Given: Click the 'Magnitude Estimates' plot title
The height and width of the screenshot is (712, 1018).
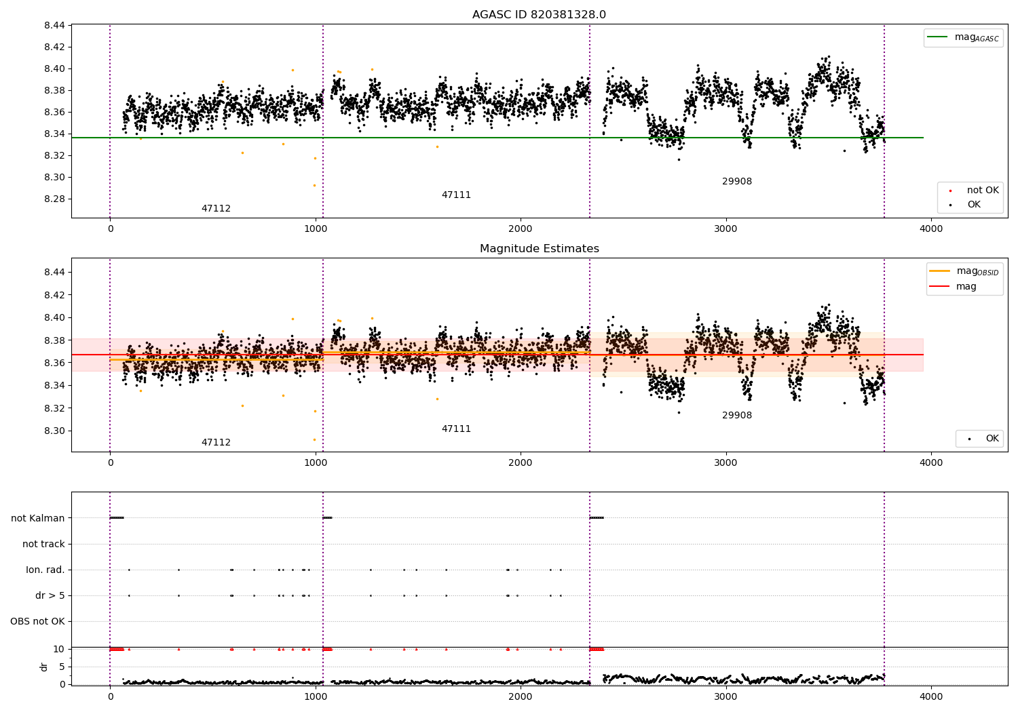Looking at the screenshot, I should 540,249.
